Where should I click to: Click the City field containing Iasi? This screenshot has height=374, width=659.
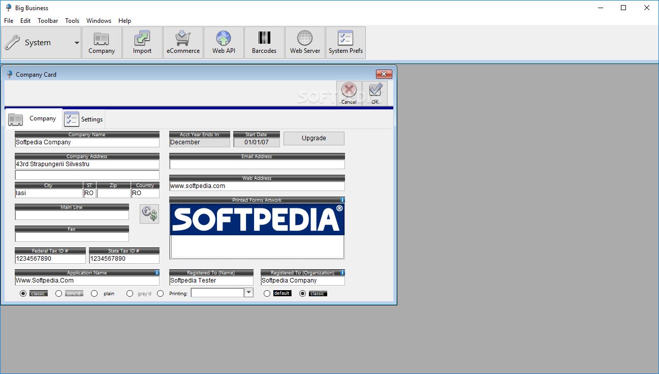(48, 193)
